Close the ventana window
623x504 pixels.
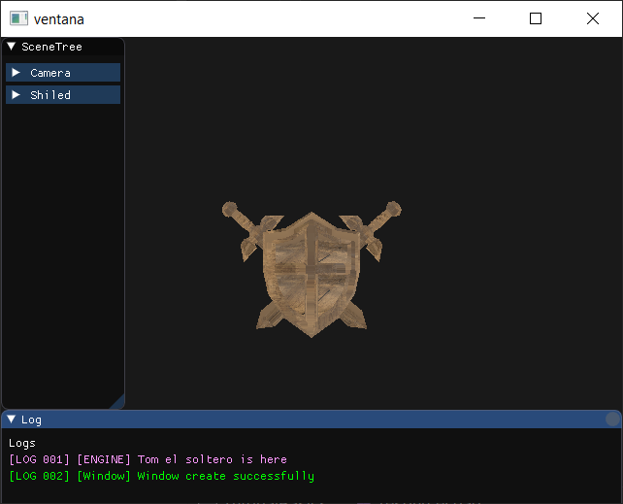(x=593, y=18)
